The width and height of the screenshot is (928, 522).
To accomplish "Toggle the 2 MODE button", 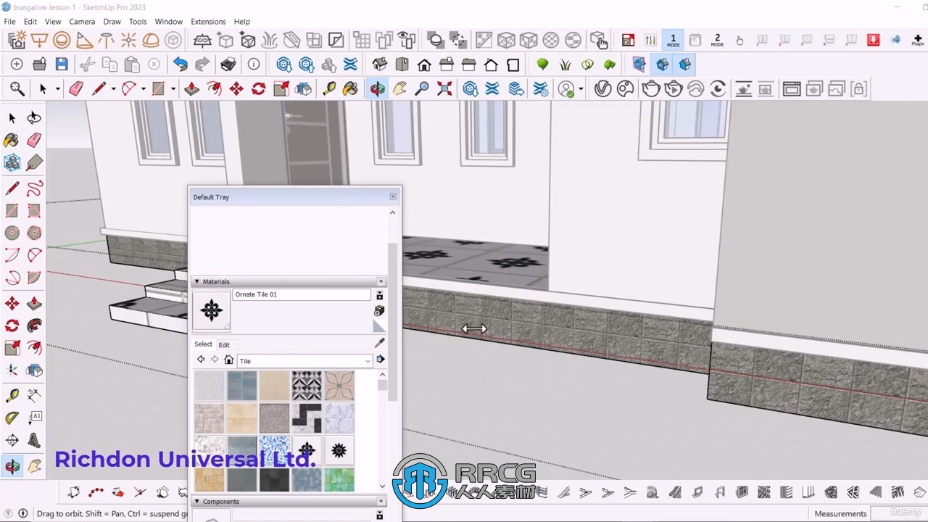I will click(x=717, y=40).
